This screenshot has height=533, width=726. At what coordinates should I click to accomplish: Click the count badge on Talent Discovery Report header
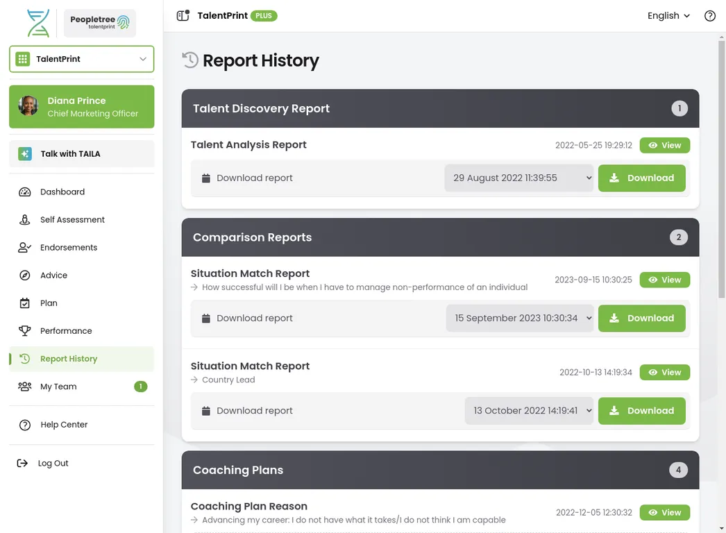coord(679,108)
